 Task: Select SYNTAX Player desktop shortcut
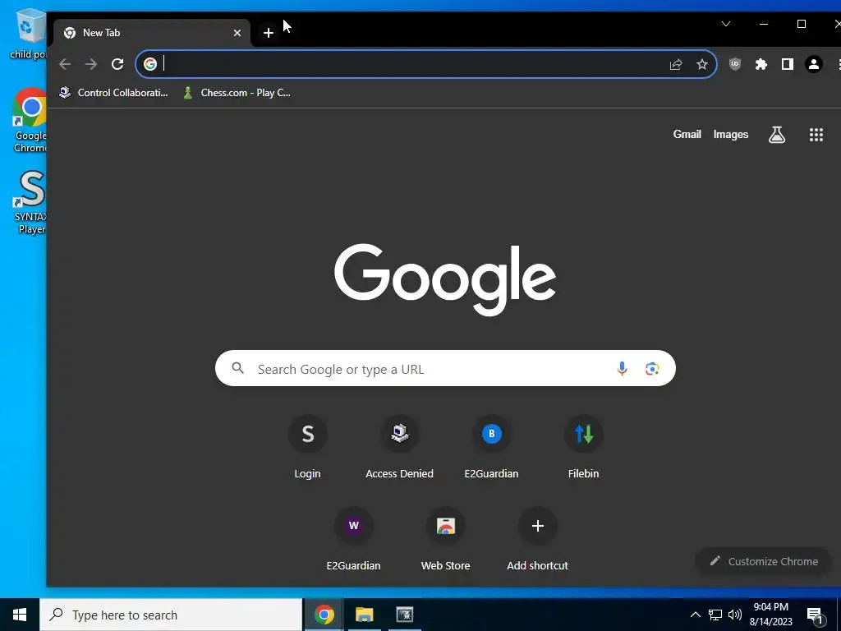click(30, 203)
